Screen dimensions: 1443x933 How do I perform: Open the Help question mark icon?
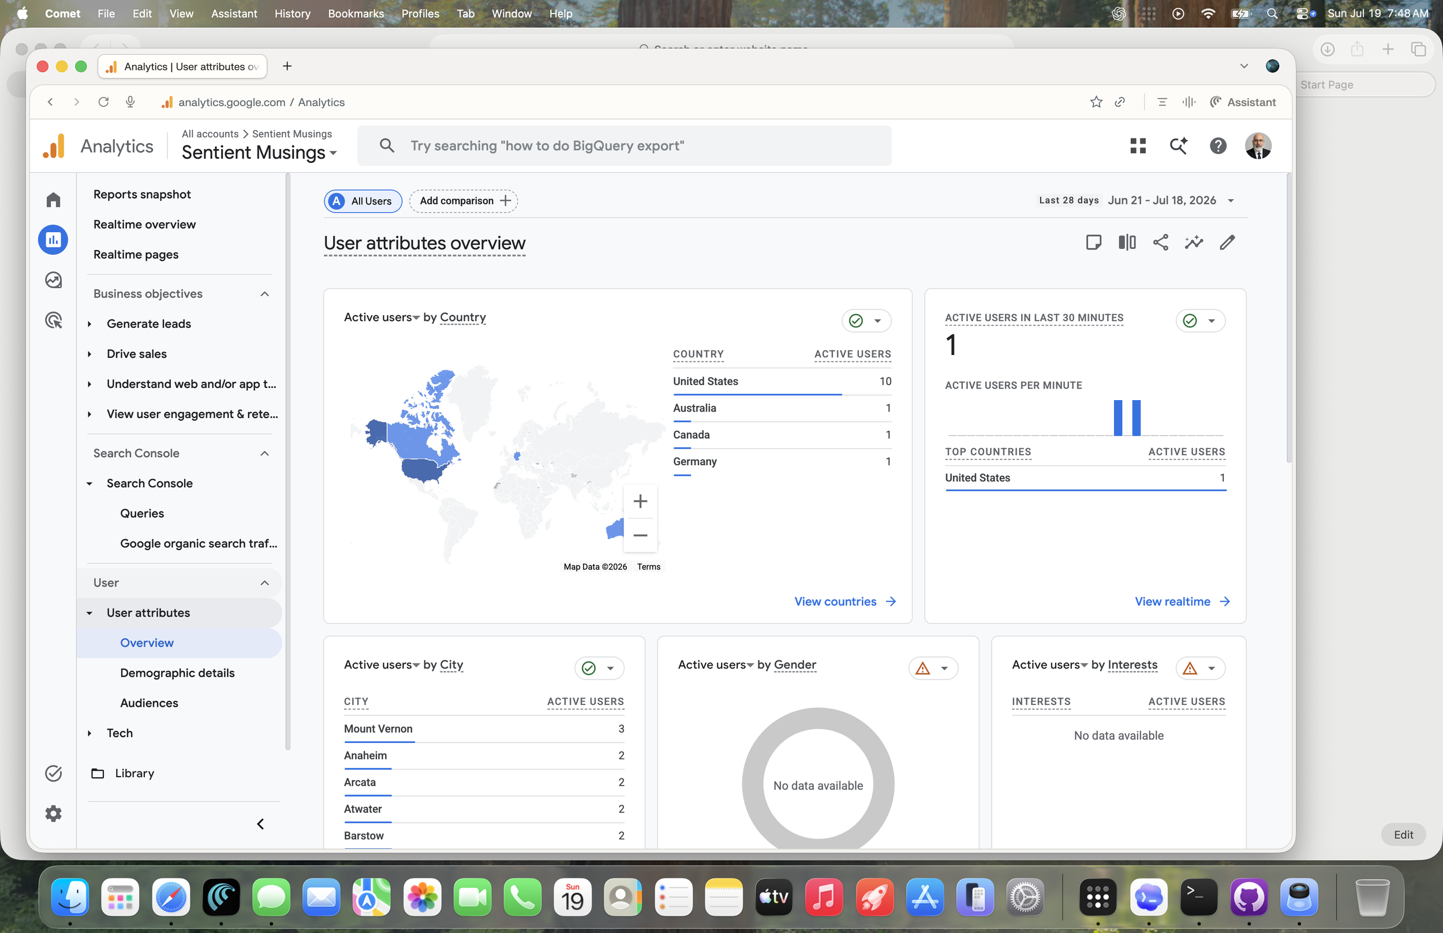(x=1218, y=146)
